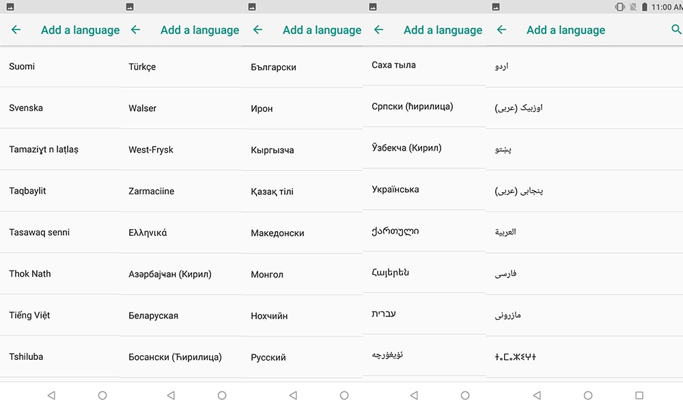
Task: Tap the back arrow above Suomi
Action: (16, 29)
